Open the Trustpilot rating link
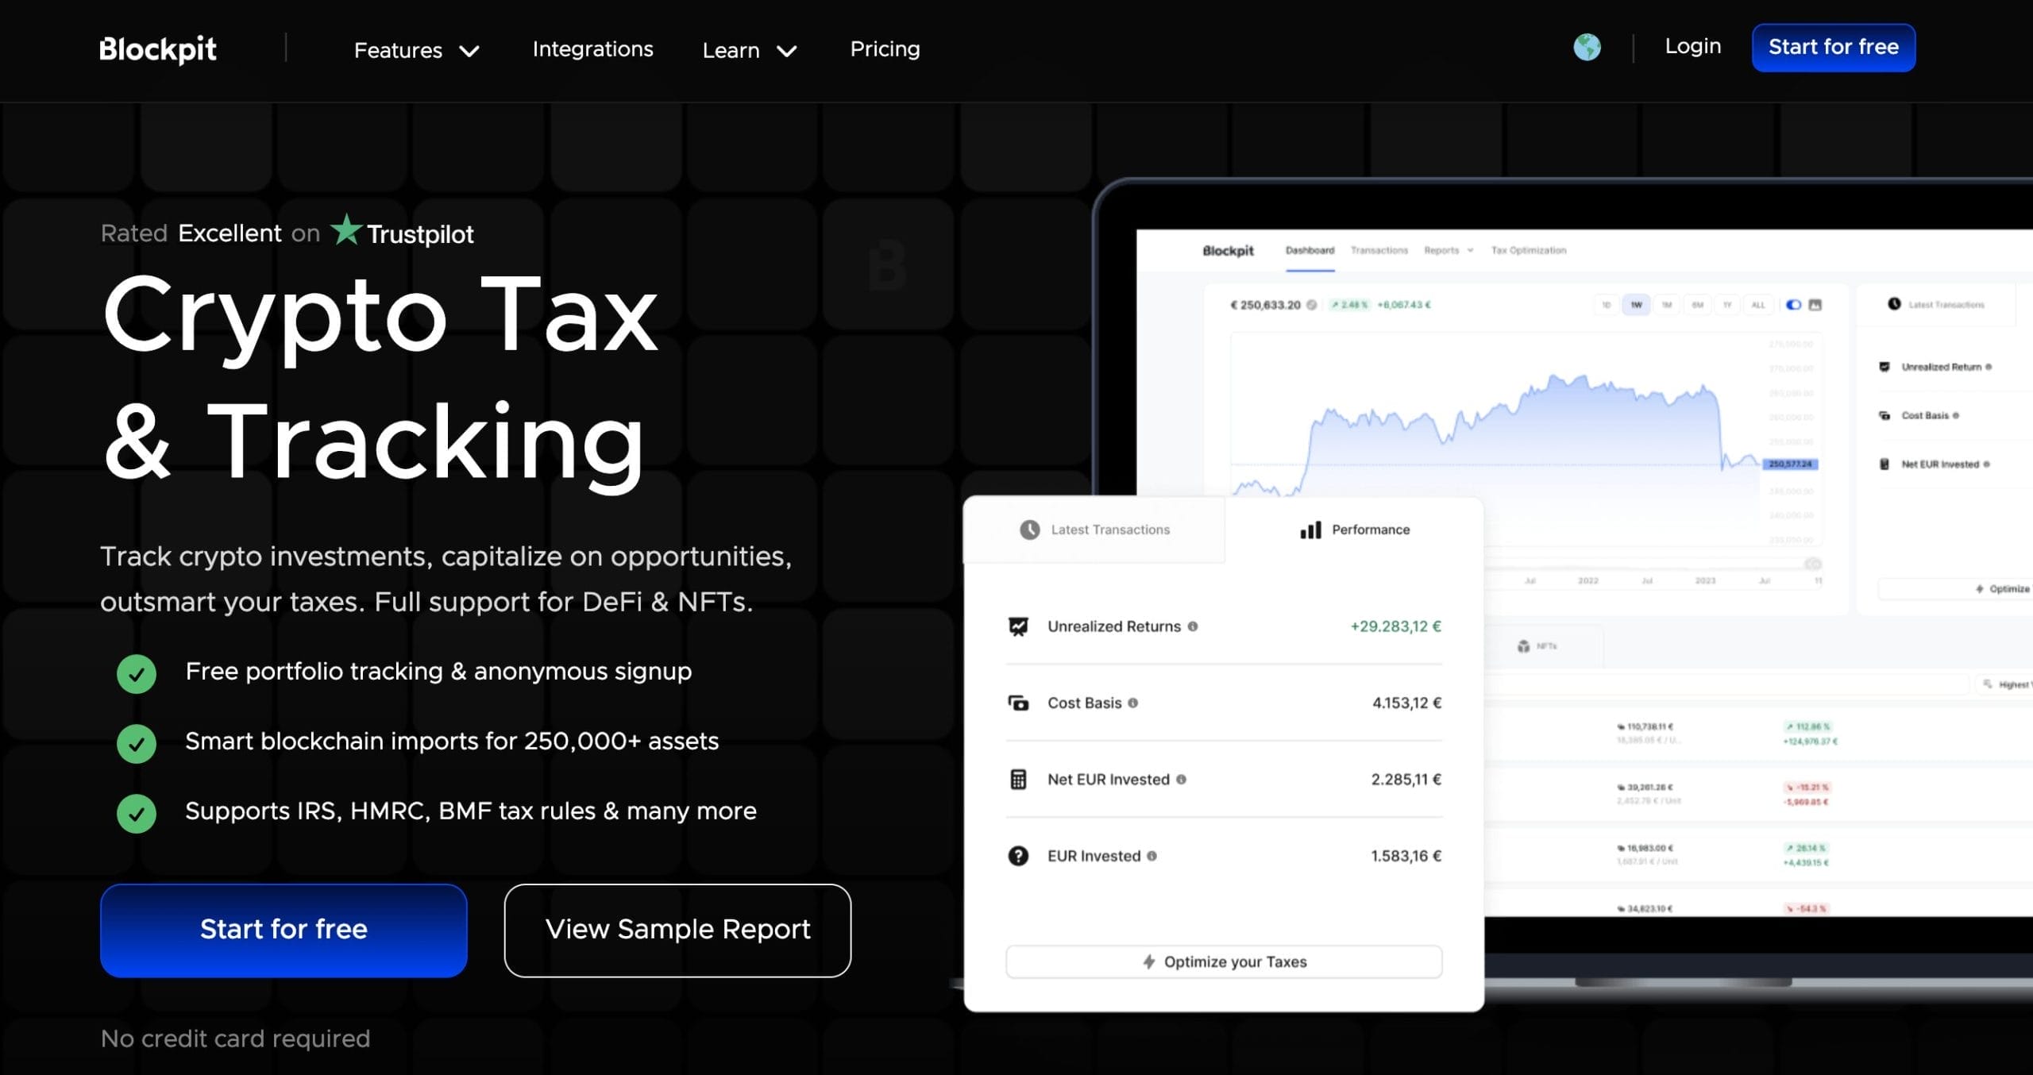Screen dimensions: 2033x1075 [x=287, y=233]
